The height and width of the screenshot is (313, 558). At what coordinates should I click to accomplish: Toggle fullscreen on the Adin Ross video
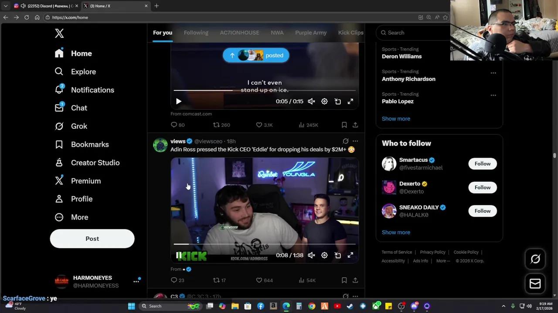point(350,255)
